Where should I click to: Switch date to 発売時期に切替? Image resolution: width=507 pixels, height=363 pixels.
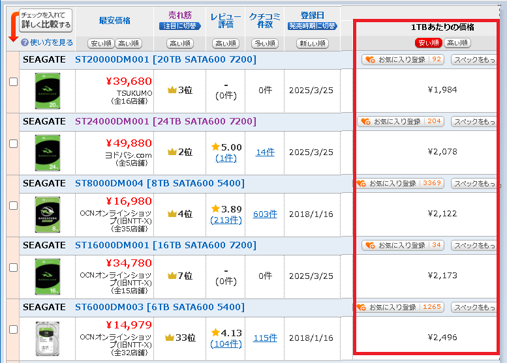coord(313,26)
